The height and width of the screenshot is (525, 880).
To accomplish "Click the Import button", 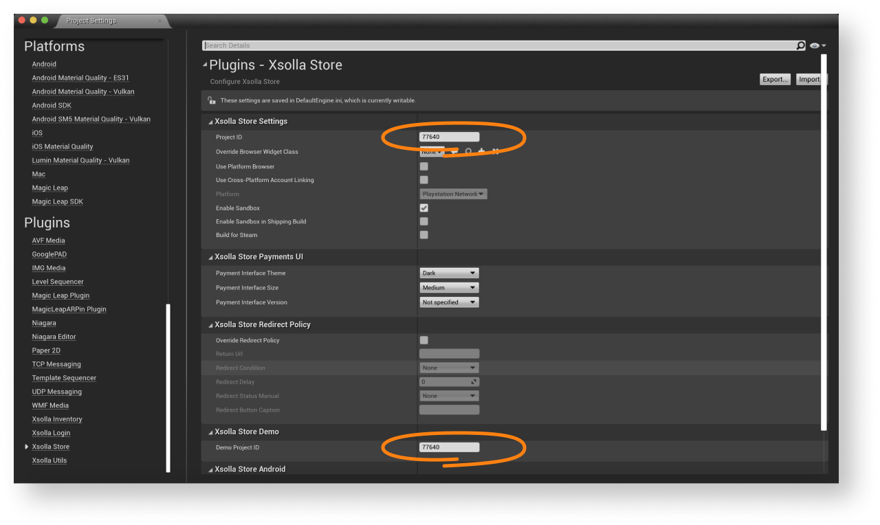I will pyautogui.click(x=809, y=79).
